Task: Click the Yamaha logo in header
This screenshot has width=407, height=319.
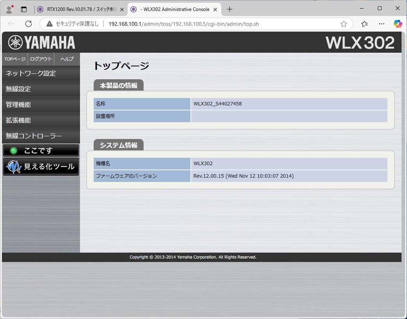Action: (41, 42)
